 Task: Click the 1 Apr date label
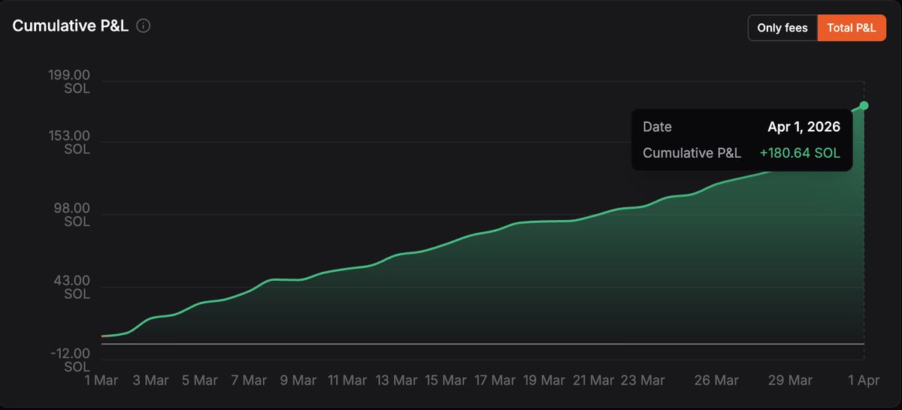pos(864,381)
